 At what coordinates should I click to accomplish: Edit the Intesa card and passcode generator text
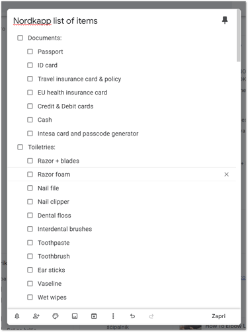pos(88,134)
